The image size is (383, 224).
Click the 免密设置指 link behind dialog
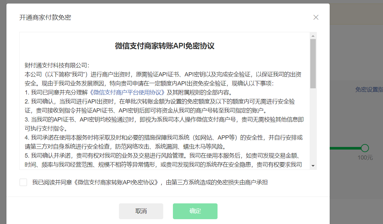369,90
